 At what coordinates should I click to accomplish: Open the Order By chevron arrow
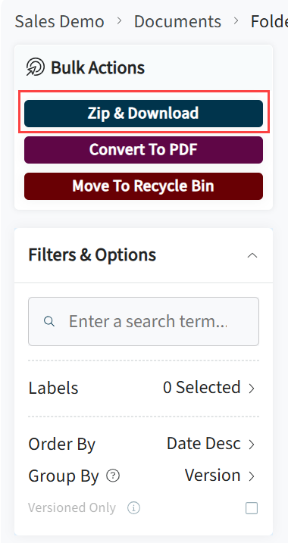(252, 445)
